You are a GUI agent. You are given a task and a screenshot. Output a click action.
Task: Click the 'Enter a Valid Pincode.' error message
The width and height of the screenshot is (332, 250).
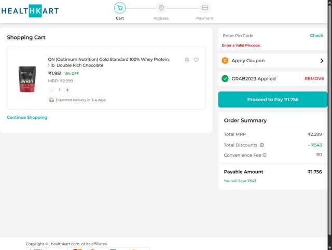(241, 45)
